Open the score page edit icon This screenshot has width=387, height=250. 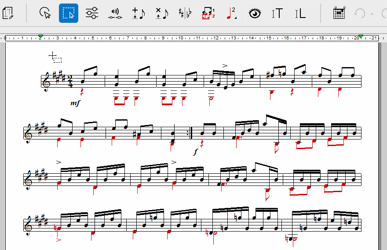click(8, 14)
